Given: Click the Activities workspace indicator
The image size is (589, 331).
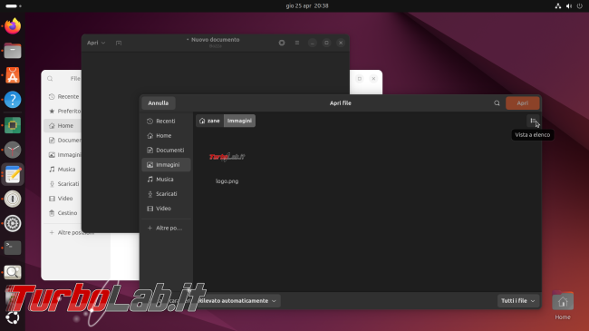Looking at the screenshot, I should [14, 5].
